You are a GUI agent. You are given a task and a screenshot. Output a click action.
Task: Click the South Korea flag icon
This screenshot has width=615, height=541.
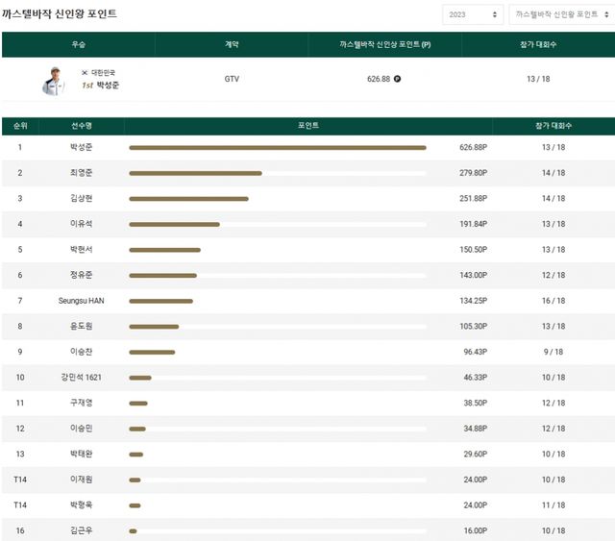click(85, 73)
